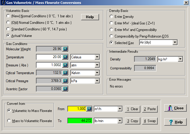Click calculator icon beside Pressure field
The image size is (190, 134).
tap(66, 65)
